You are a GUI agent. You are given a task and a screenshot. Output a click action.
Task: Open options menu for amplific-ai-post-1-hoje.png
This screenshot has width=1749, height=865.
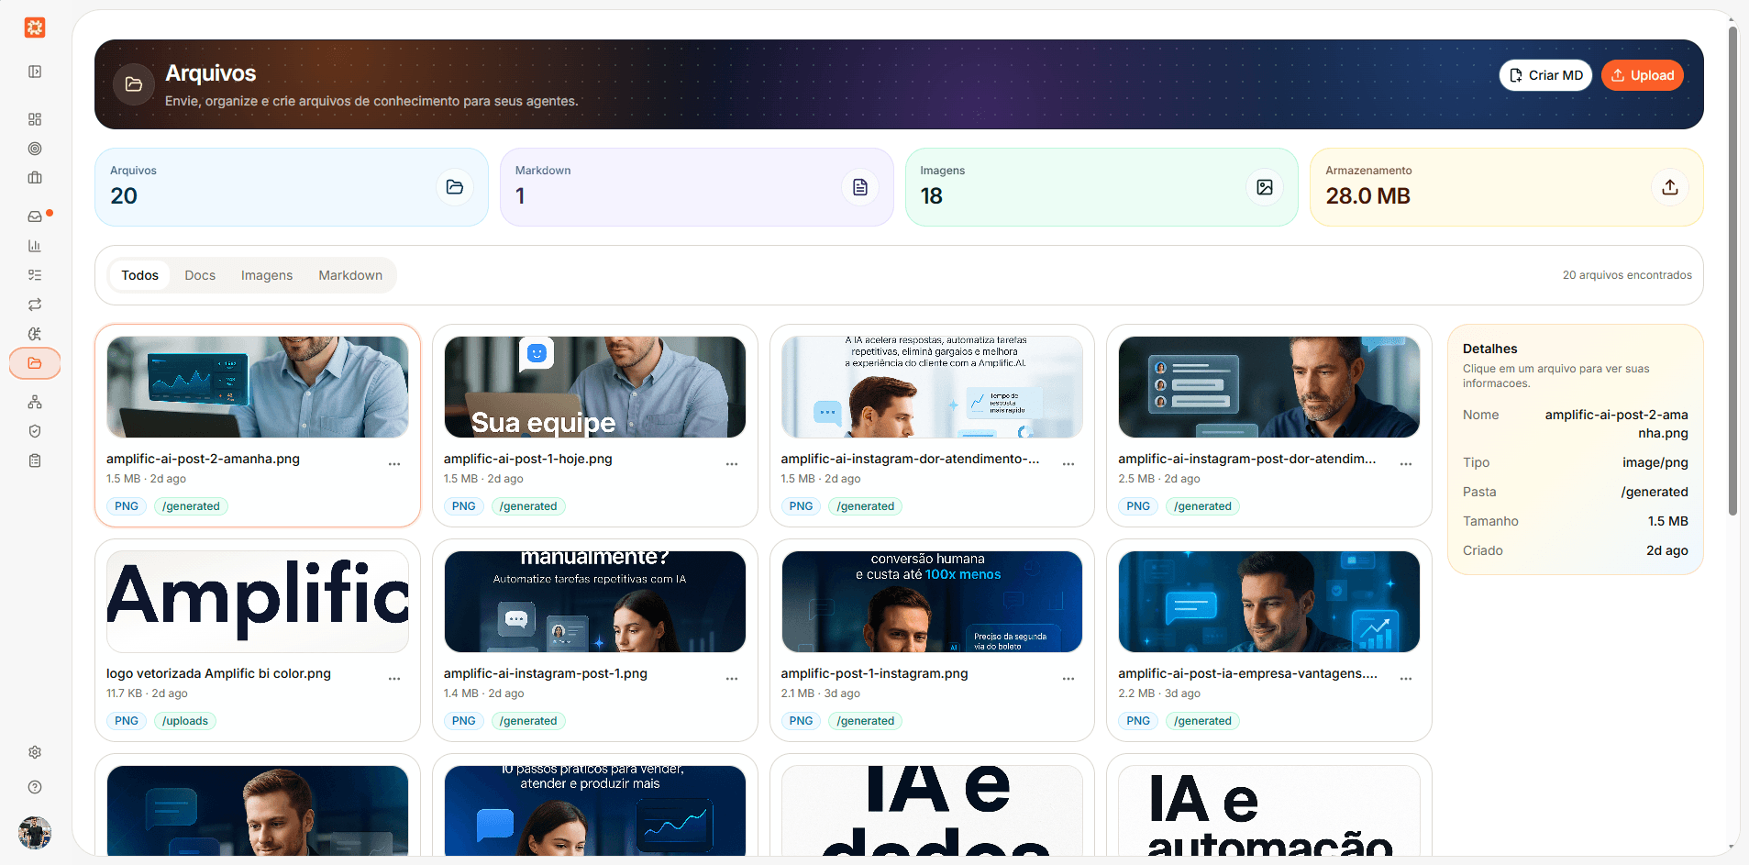point(732,464)
